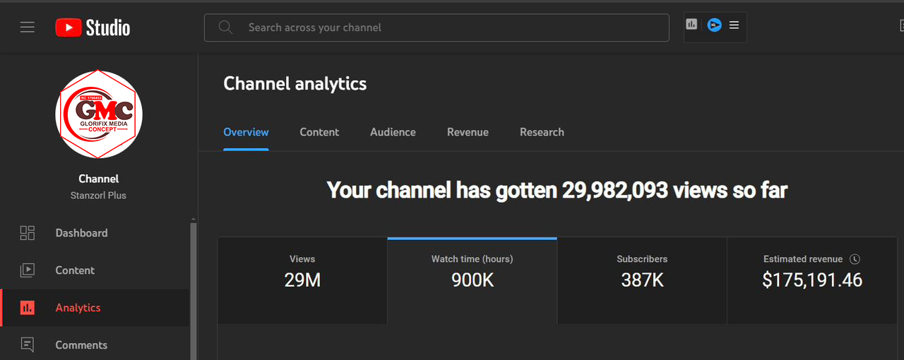Switch to the Overview tab
This screenshot has height=360, width=904.
246,132
